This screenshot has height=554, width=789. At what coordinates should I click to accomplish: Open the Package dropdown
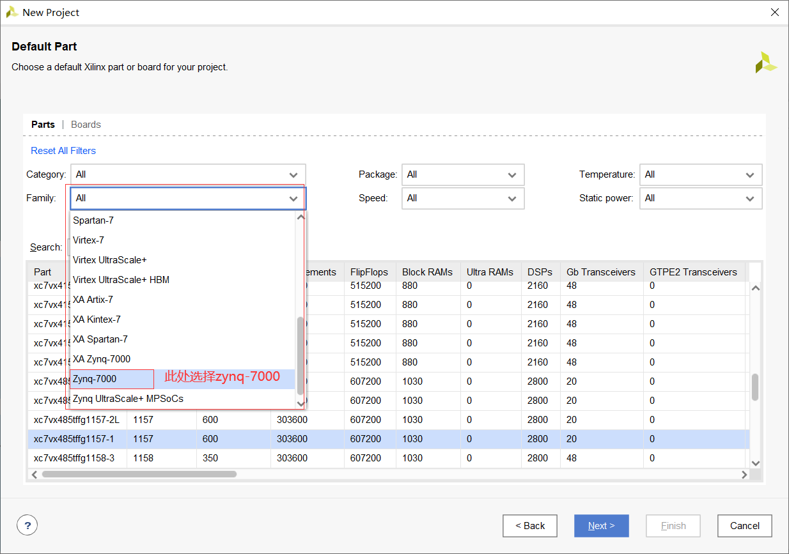[x=463, y=174]
